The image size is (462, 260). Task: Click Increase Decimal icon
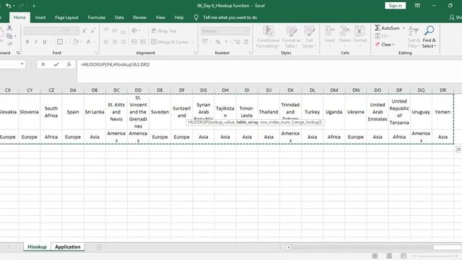tap(237, 42)
